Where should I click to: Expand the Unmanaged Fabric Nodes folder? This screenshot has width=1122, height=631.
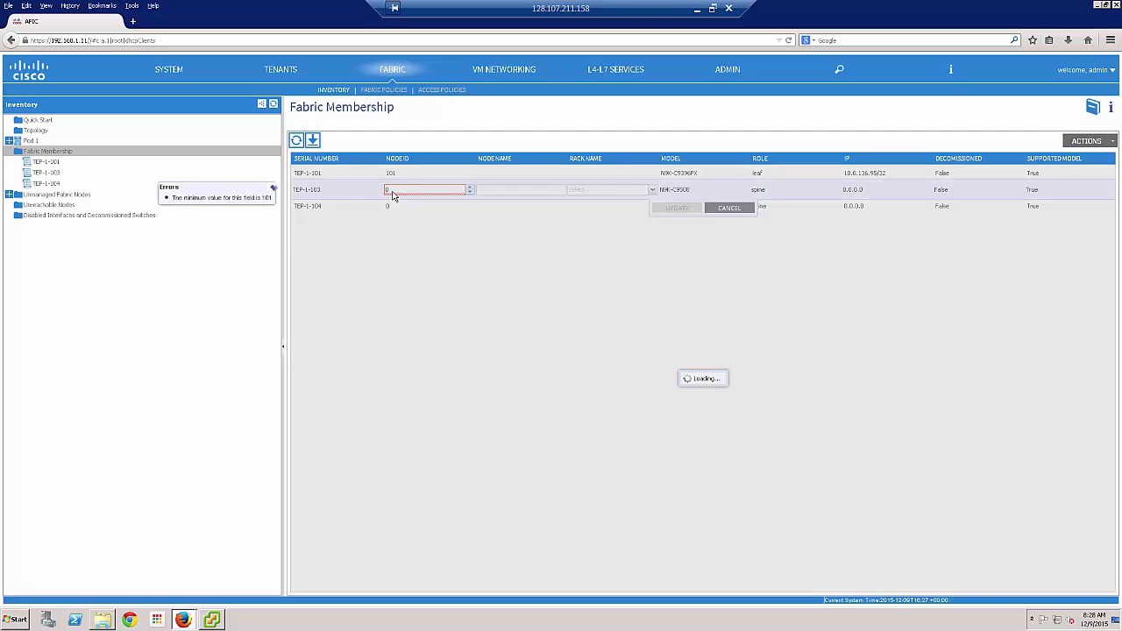point(9,194)
